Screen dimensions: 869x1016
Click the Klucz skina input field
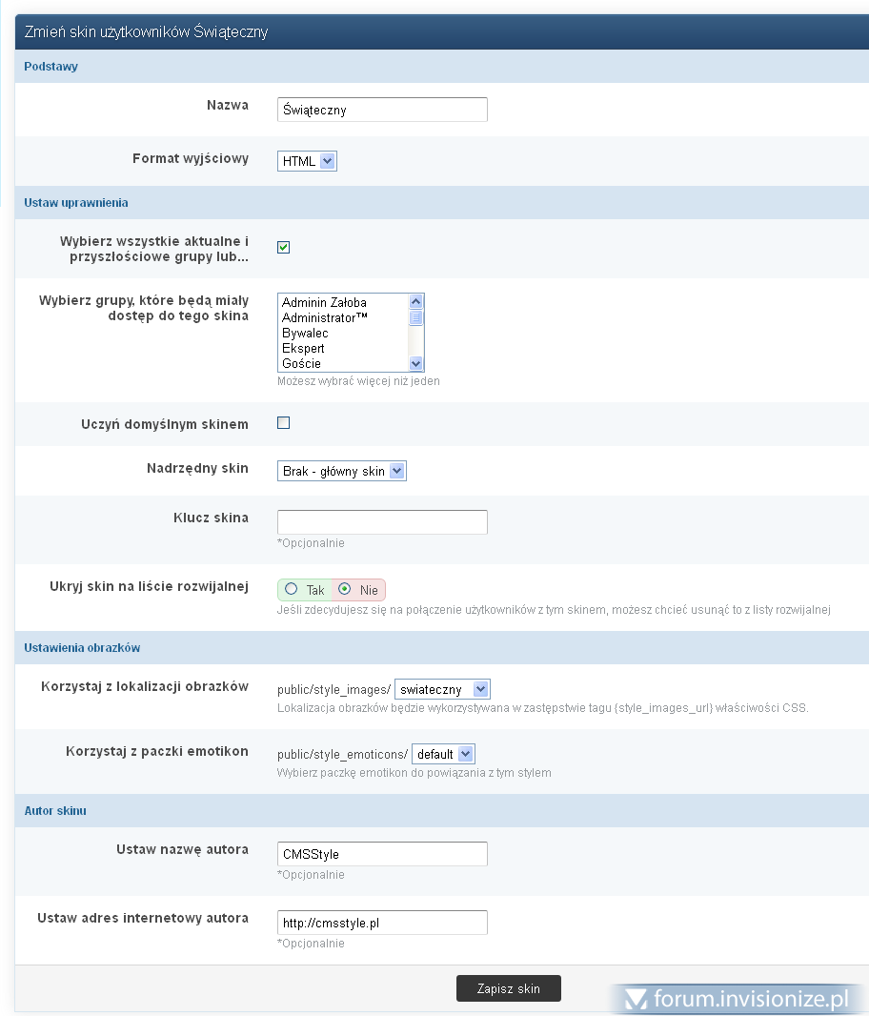[381, 522]
